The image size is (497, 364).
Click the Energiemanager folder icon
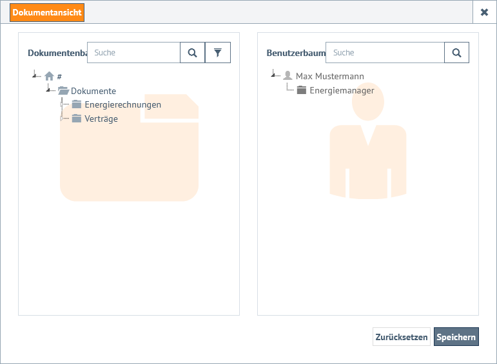[x=301, y=90]
